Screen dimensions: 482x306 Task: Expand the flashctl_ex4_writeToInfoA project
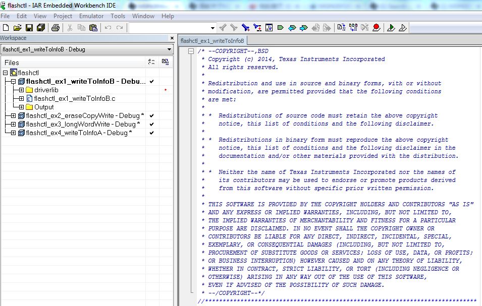click(x=13, y=133)
